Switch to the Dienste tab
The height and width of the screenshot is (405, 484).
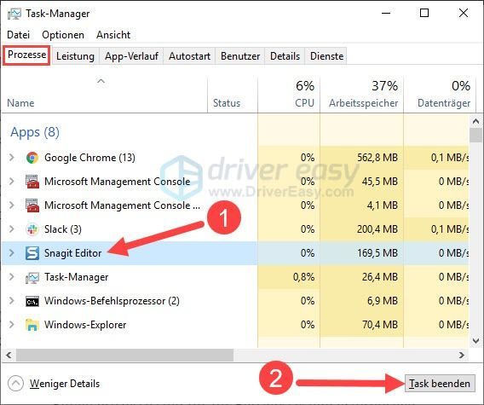tap(327, 56)
